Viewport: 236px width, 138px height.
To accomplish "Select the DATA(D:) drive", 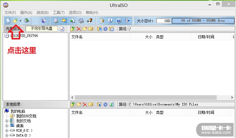I will (x=23, y=135).
